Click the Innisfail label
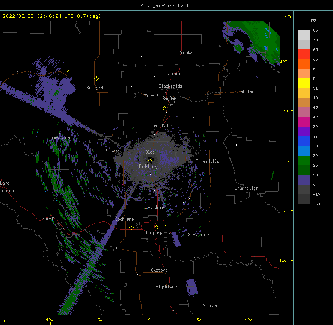This screenshot has width=333, height=325. click(161, 126)
